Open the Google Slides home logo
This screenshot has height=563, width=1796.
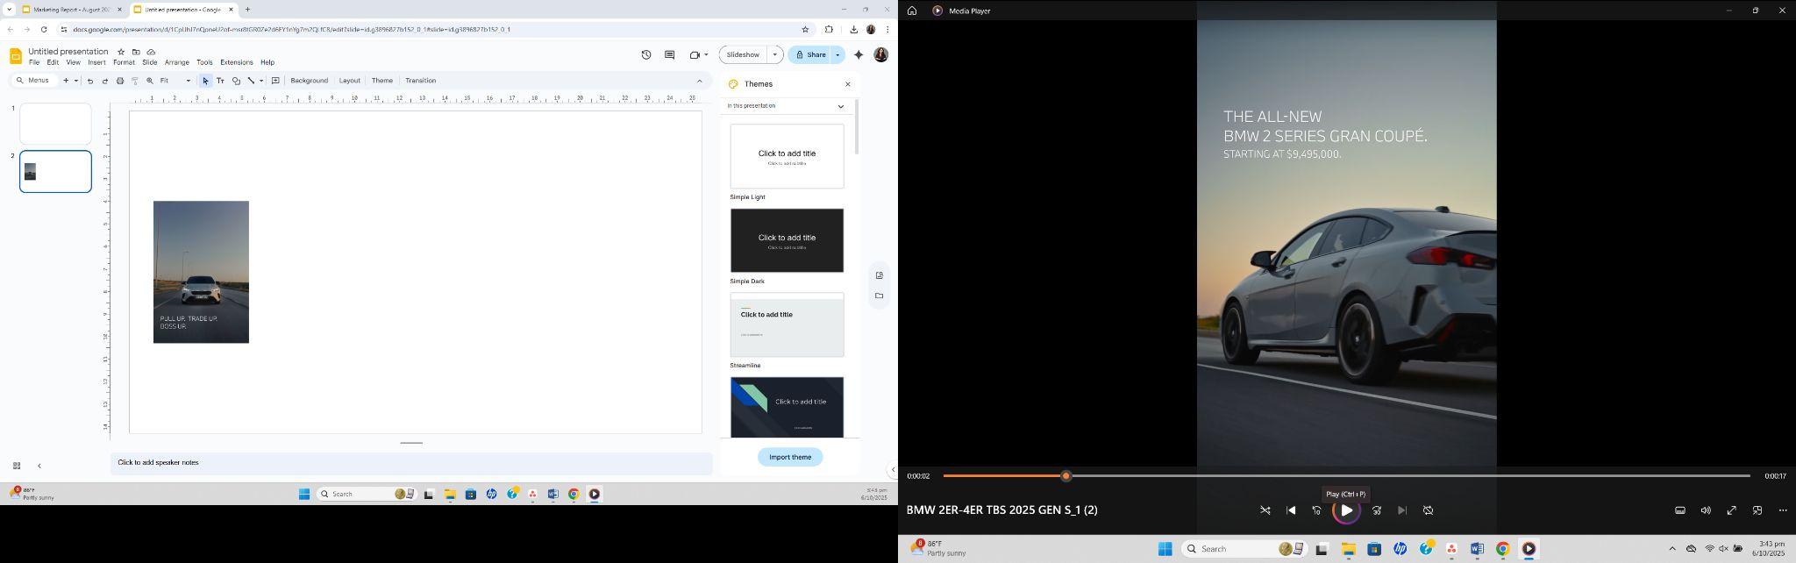pyautogui.click(x=16, y=56)
